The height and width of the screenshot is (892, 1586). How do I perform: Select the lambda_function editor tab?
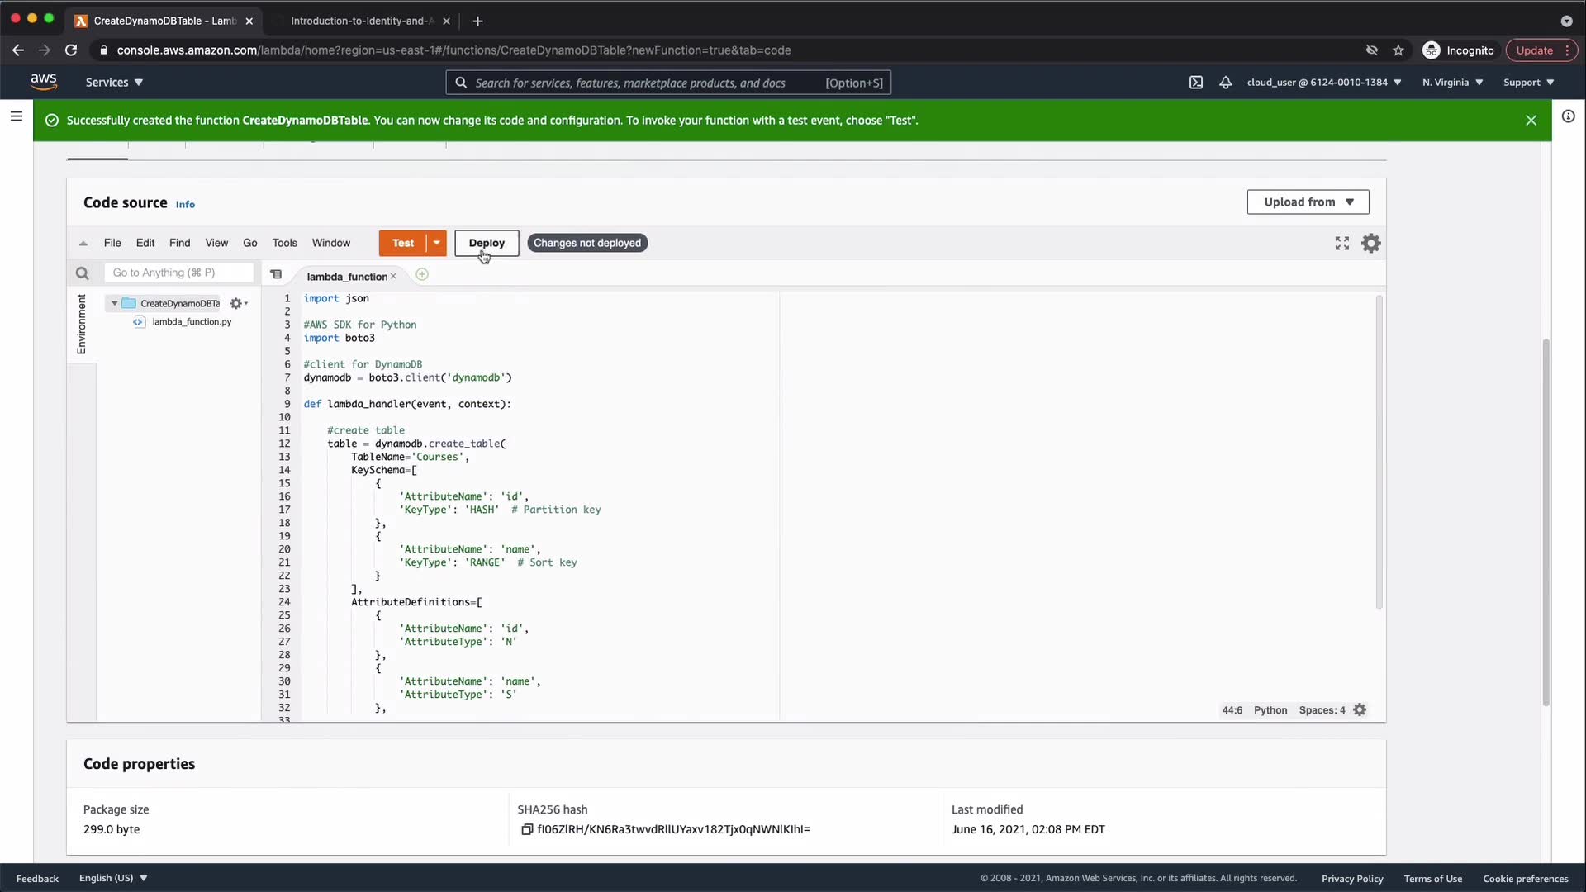346,277
